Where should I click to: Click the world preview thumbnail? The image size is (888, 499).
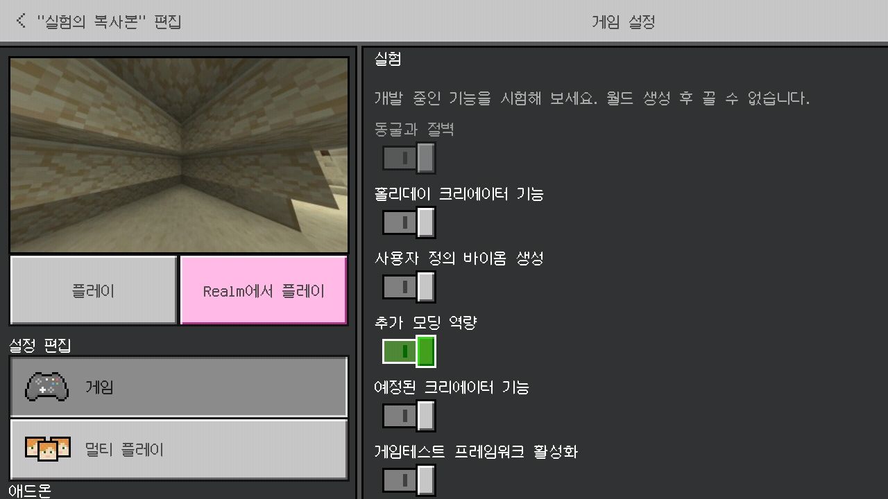(x=178, y=155)
